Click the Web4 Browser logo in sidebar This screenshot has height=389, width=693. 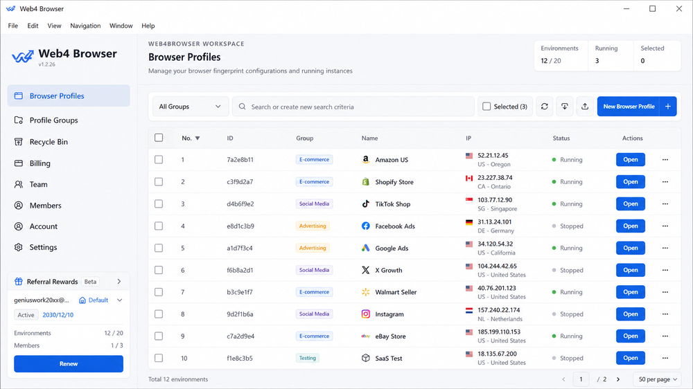(23, 57)
